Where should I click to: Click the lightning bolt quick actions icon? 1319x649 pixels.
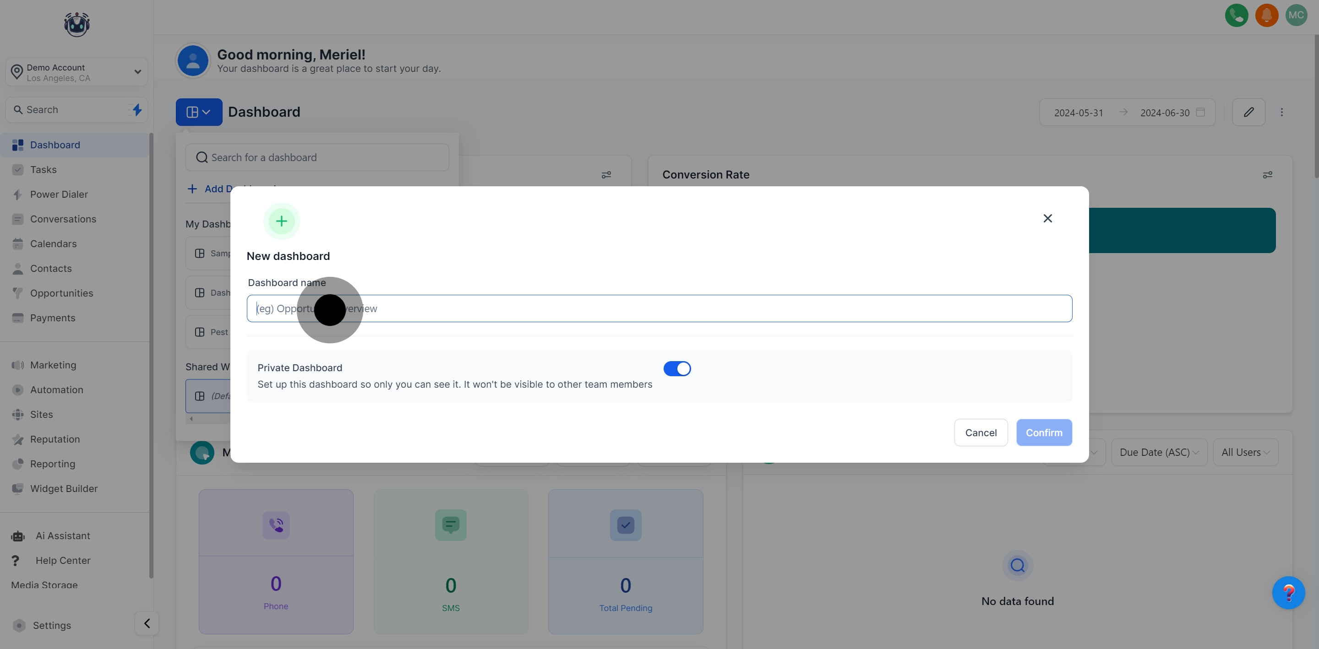coord(137,109)
